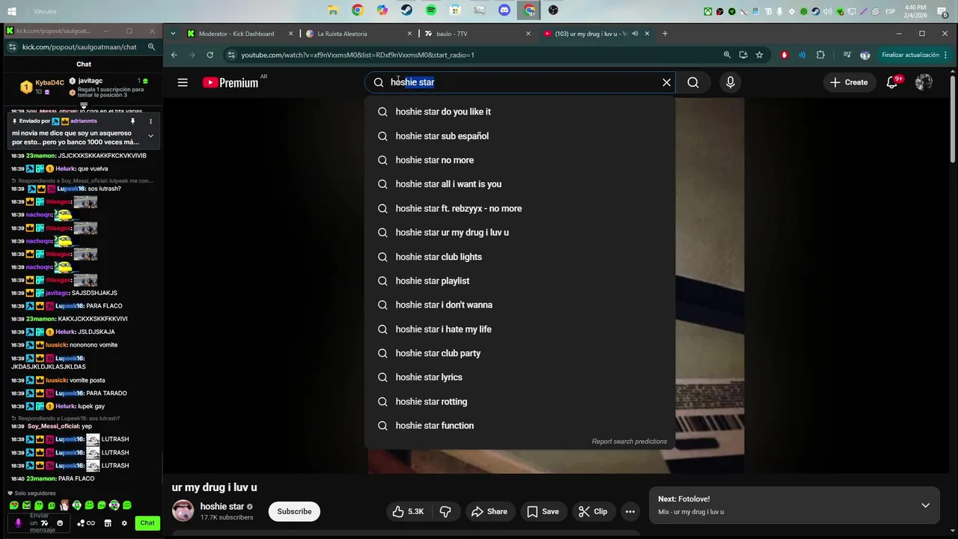
Task: Open File Explorer from the taskbar
Action: pyautogui.click(x=333, y=10)
